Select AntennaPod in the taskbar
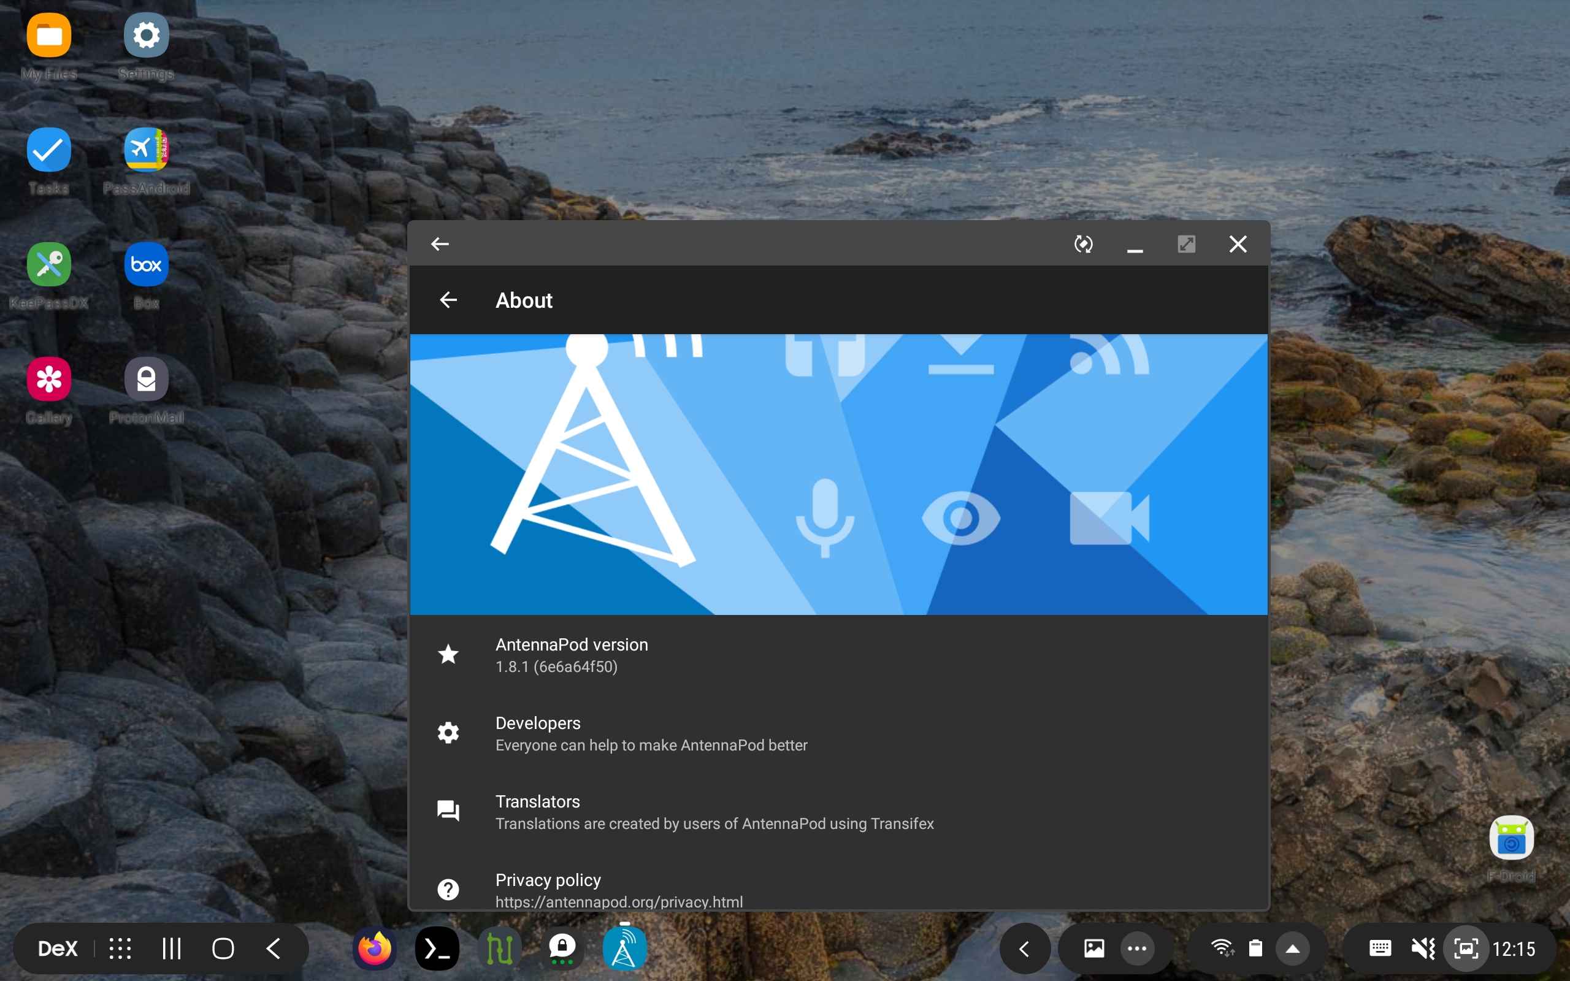 click(624, 949)
